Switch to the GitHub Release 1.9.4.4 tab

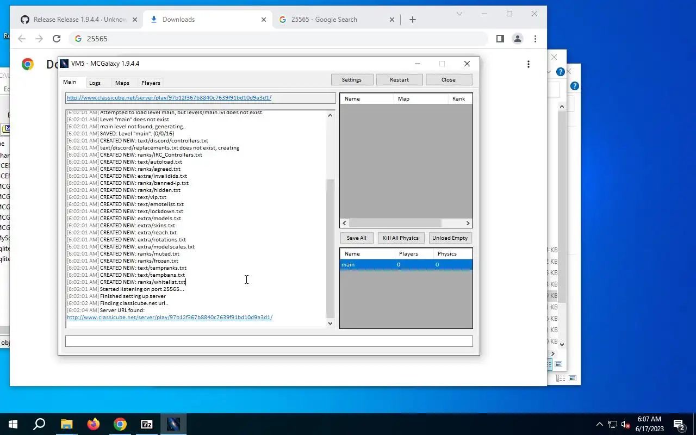coord(80,20)
